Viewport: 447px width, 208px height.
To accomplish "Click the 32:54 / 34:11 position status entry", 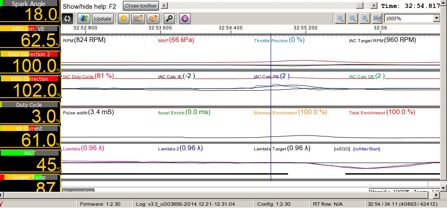I will click(403, 204).
